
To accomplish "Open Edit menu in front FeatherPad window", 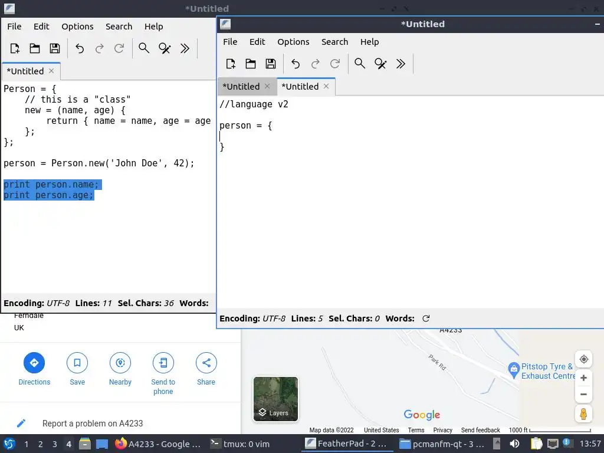I will [x=257, y=42].
